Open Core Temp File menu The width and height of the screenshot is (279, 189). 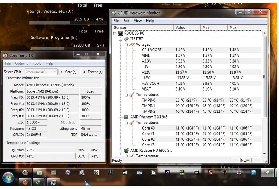(x=8, y=63)
